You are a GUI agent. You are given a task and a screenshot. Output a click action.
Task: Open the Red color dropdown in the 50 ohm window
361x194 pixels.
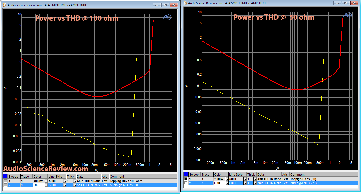click(227, 183)
